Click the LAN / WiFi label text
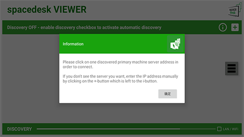Viewport: 244px width, 137px height. click(x=230, y=129)
